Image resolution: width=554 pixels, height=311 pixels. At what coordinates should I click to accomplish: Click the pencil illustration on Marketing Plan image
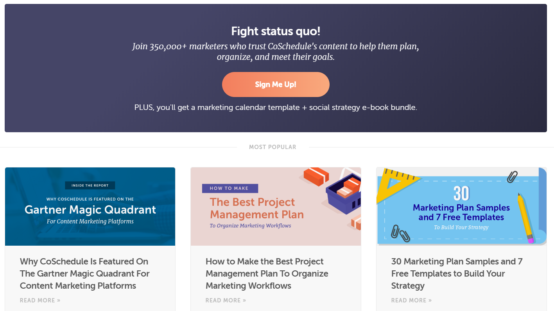pyautogui.click(x=525, y=218)
